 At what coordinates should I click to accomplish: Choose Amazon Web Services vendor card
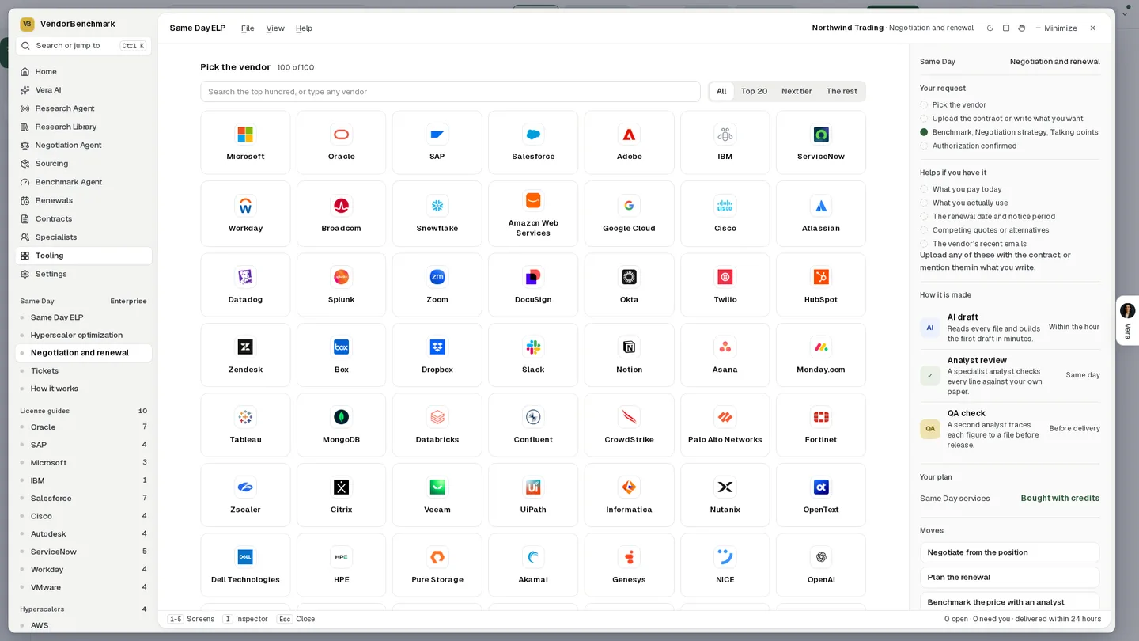tap(533, 214)
